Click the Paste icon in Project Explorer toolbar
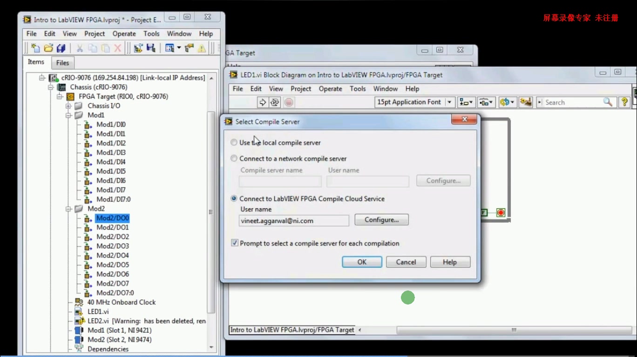Screen dimensions: 637x357 105,48
